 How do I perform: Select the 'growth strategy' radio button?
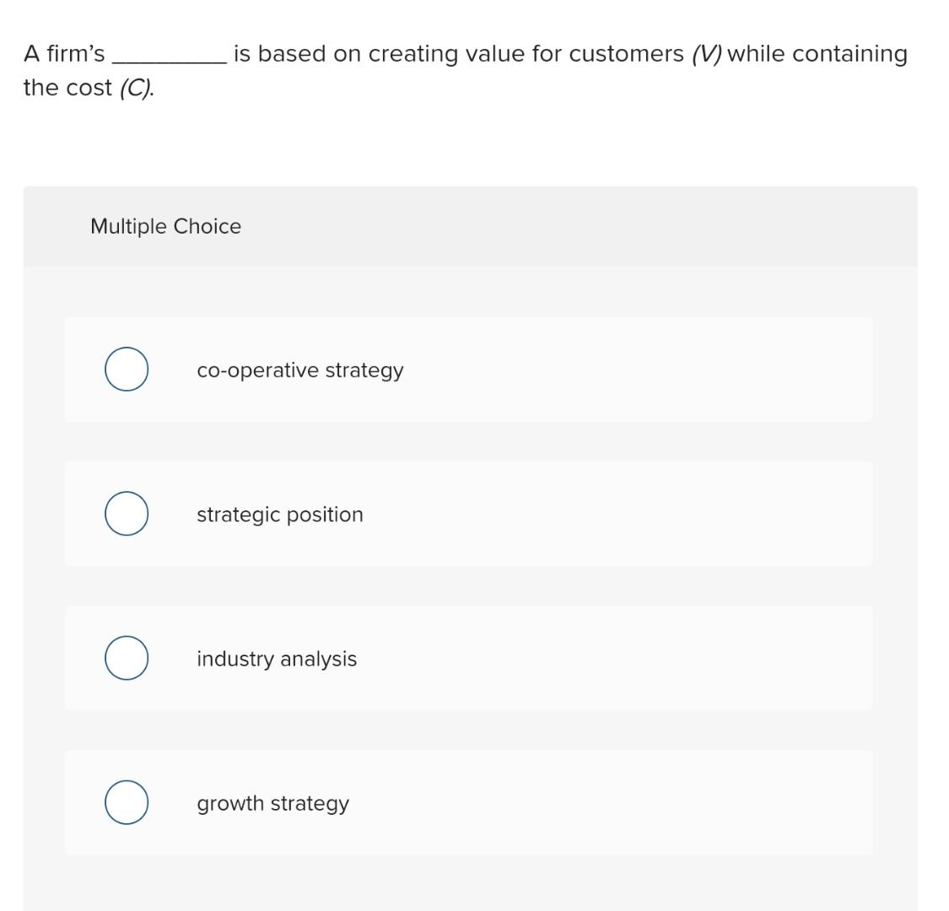pos(127,802)
